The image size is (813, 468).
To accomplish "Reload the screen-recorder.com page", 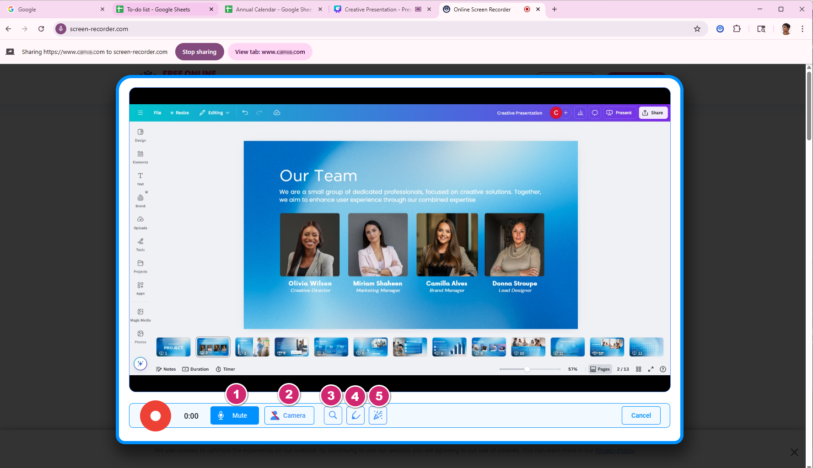I will (41, 29).
